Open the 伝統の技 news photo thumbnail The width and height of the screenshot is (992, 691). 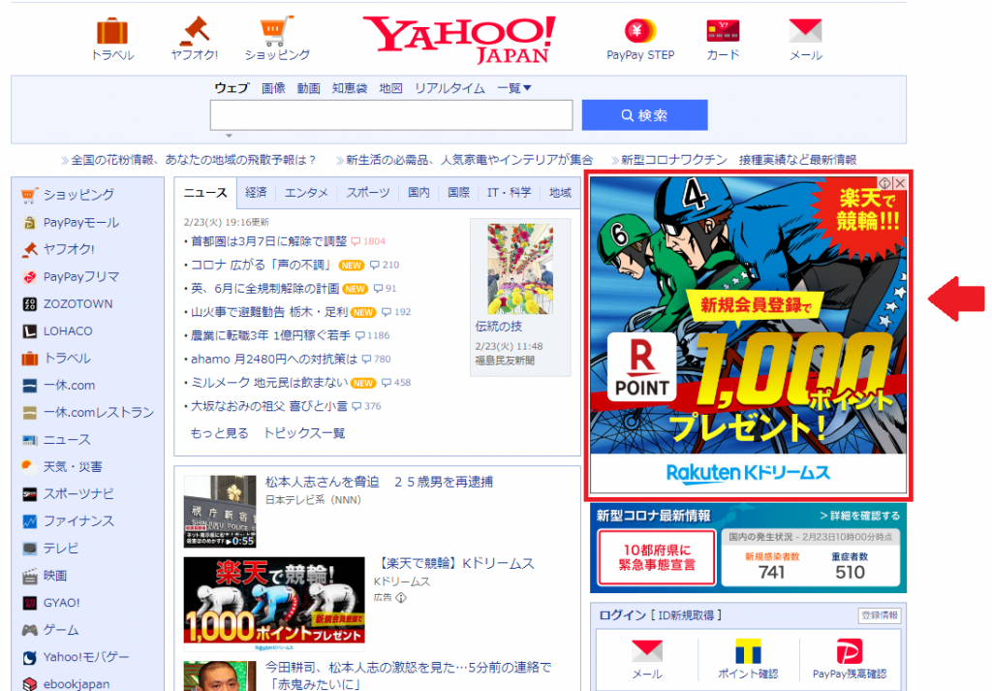(520, 268)
